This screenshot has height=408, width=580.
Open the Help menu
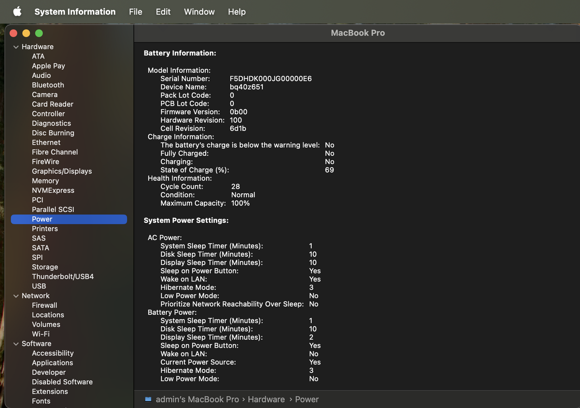point(237,12)
